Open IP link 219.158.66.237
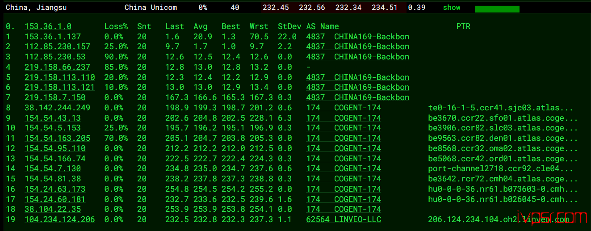Screen dimensions: 591x231 point(57,67)
